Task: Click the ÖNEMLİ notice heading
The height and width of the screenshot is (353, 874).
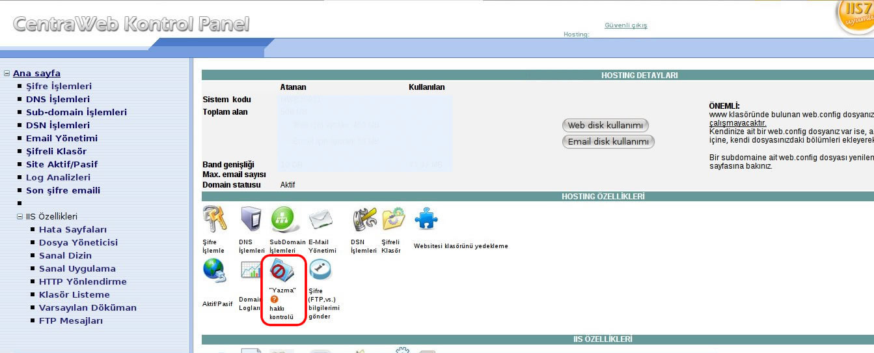Action: coord(724,106)
